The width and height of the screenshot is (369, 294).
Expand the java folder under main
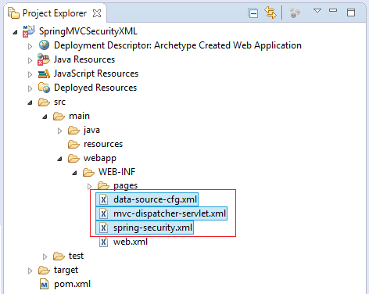[x=59, y=131]
